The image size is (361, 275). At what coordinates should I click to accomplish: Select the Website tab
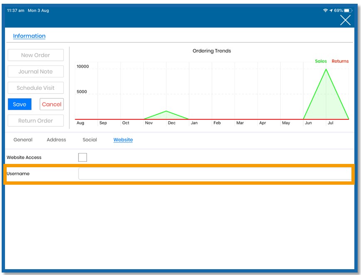(123, 139)
